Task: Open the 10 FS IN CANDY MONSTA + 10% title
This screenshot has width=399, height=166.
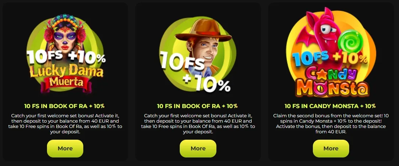Action: tap(330, 106)
